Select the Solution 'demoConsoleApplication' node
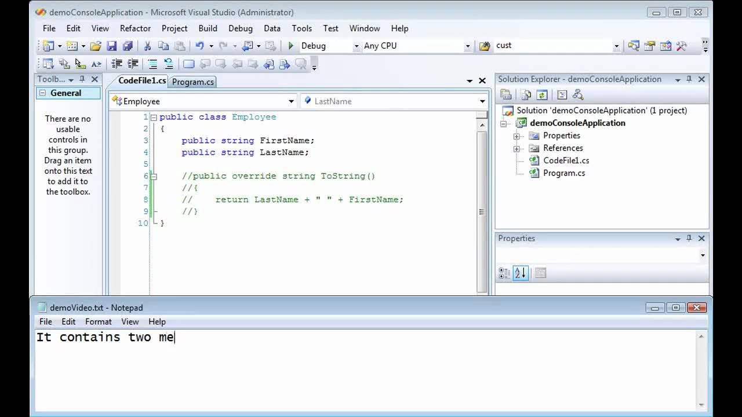 (x=602, y=111)
